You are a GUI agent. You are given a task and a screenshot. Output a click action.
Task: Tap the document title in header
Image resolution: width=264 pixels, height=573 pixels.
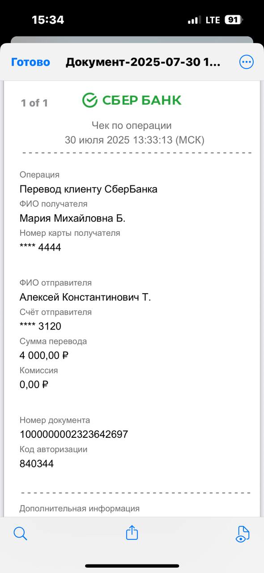(x=143, y=62)
